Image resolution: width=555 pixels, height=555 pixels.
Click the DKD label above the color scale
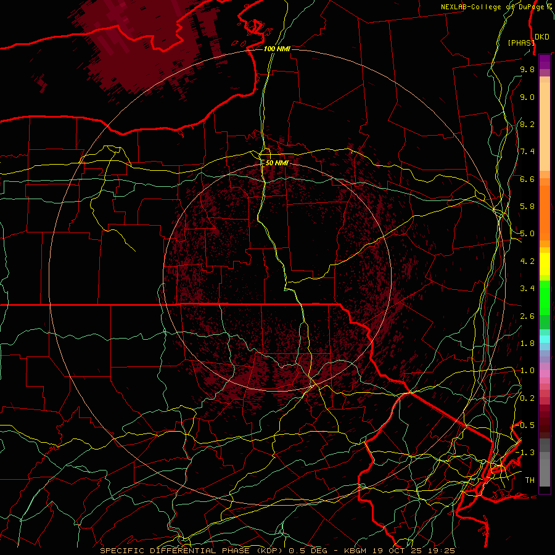click(542, 37)
